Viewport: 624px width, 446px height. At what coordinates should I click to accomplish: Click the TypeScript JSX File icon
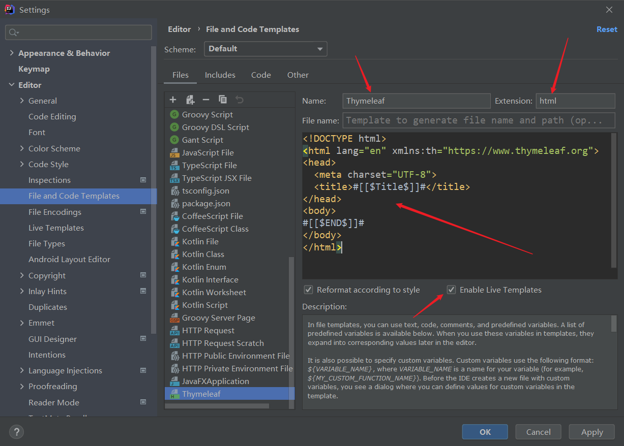(x=174, y=178)
